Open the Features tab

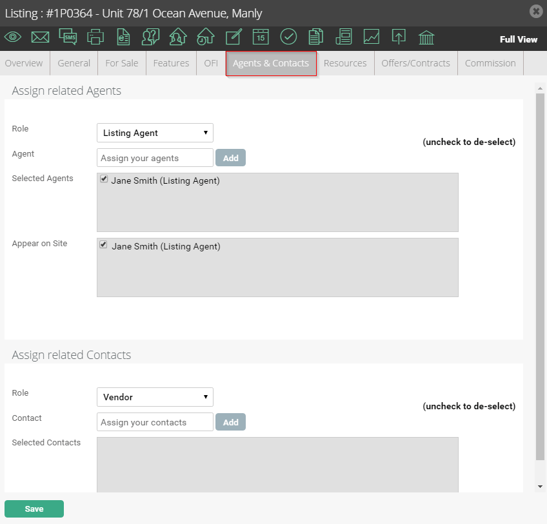171,63
